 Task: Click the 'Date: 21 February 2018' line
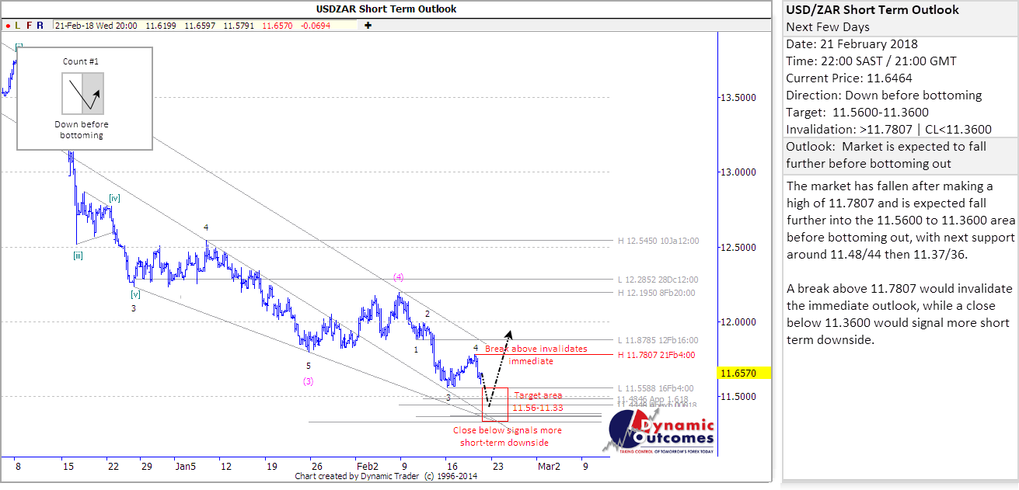click(x=851, y=44)
